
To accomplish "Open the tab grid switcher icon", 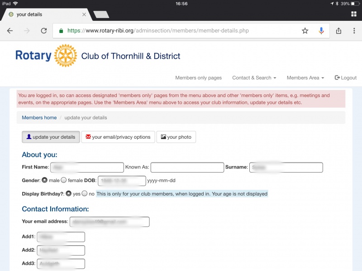I will click(x=354, y=14).
